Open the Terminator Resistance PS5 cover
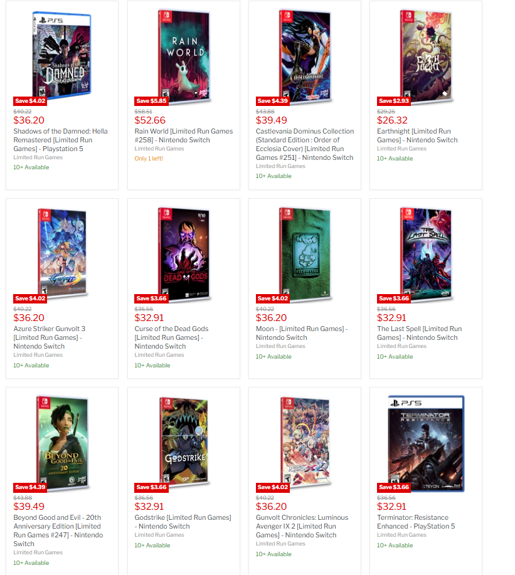 click(x=426, y=443)
